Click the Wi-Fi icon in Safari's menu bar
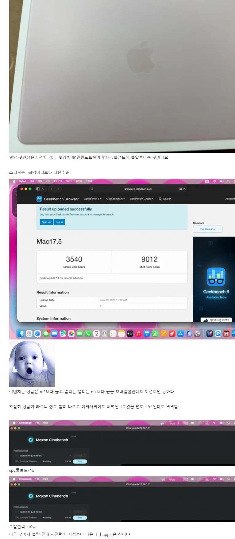 214,181
